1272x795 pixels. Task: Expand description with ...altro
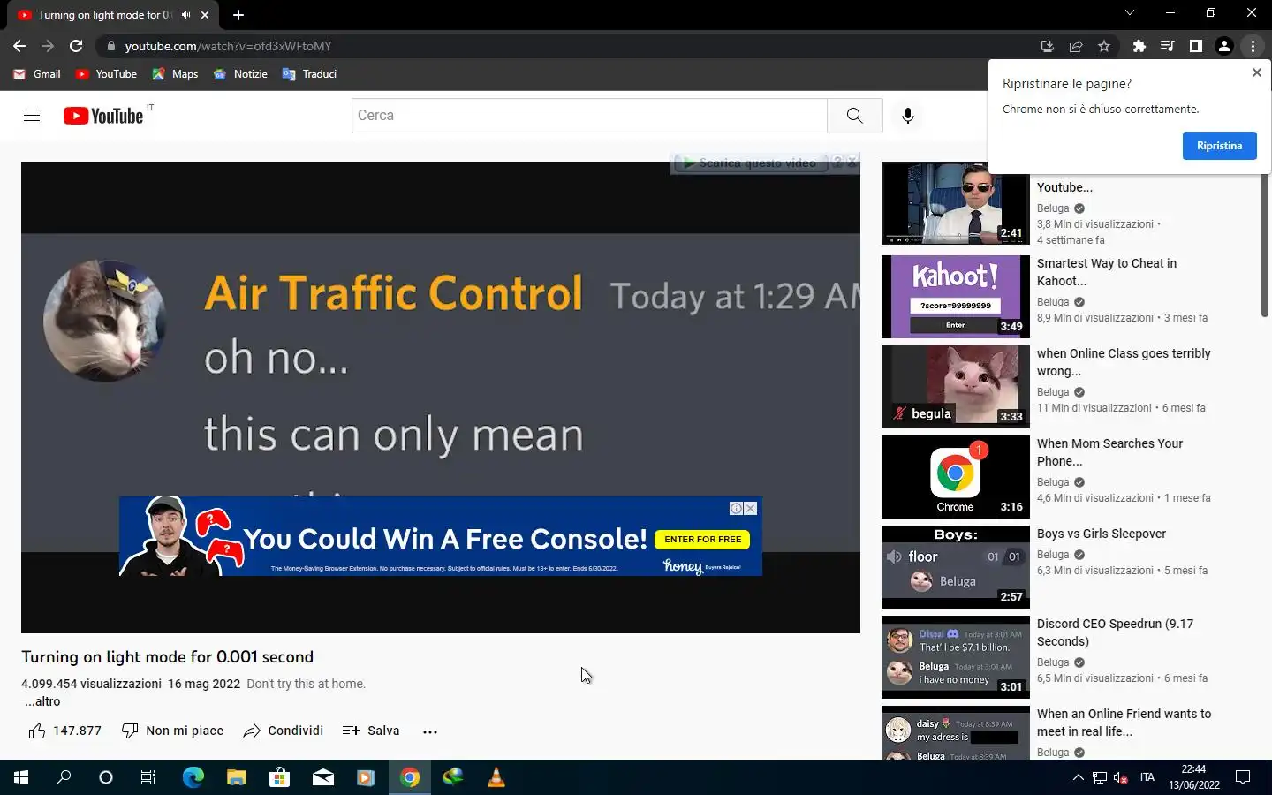42,701
